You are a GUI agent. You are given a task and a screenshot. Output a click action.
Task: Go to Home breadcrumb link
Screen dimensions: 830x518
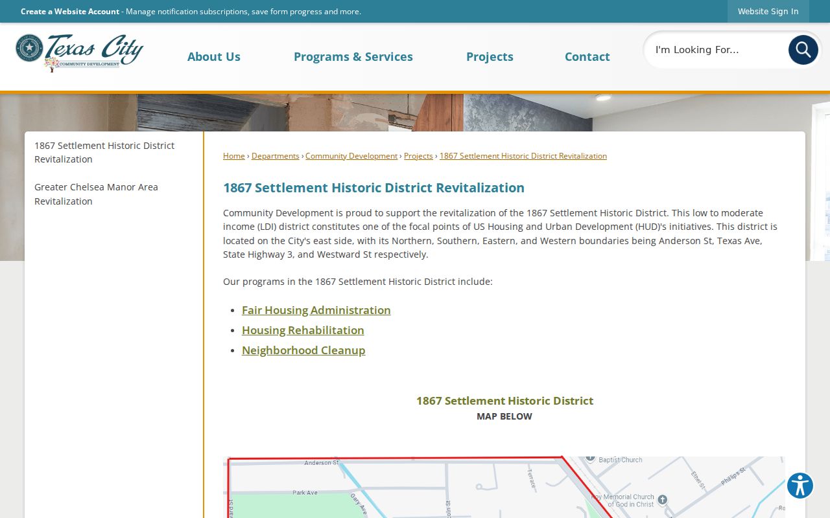pos(234,156)
